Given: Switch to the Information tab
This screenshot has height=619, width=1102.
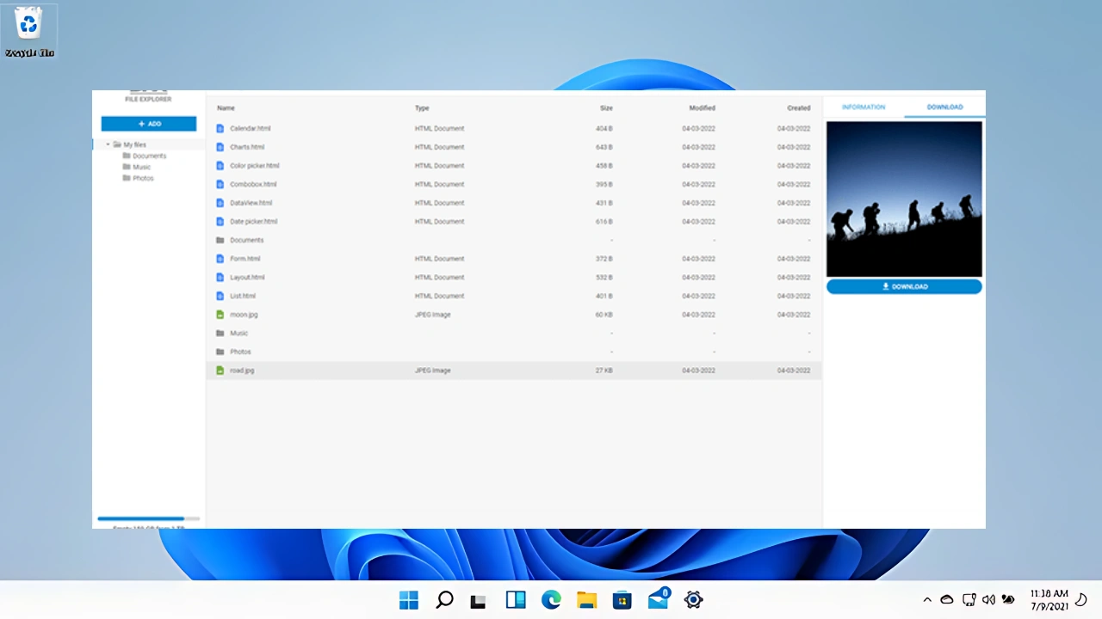Looking at the screenshot, I should coord(864,107).
